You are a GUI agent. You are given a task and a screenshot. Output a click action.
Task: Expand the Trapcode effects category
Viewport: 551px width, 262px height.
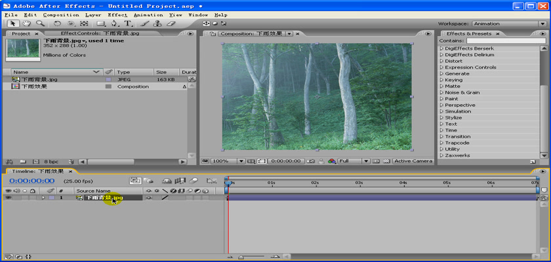[442, 143]
